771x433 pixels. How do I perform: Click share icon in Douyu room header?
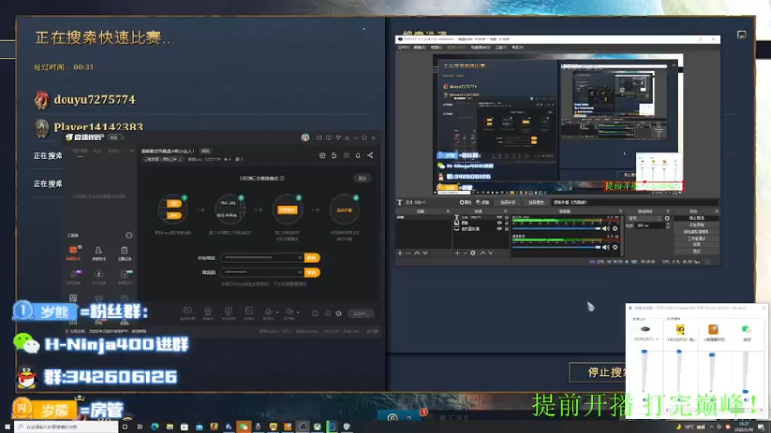370,155
